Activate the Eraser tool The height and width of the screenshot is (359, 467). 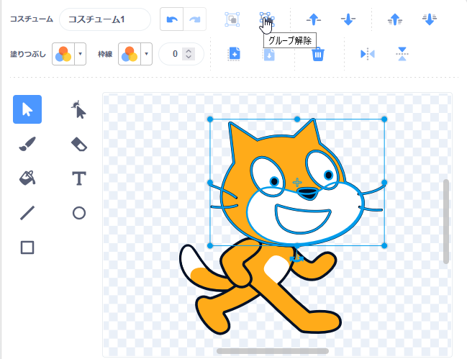click(79, 144)
